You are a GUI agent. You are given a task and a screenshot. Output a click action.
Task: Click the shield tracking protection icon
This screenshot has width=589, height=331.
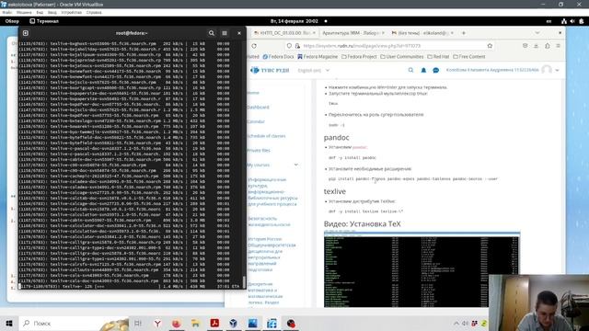click(x=289, y=46)
